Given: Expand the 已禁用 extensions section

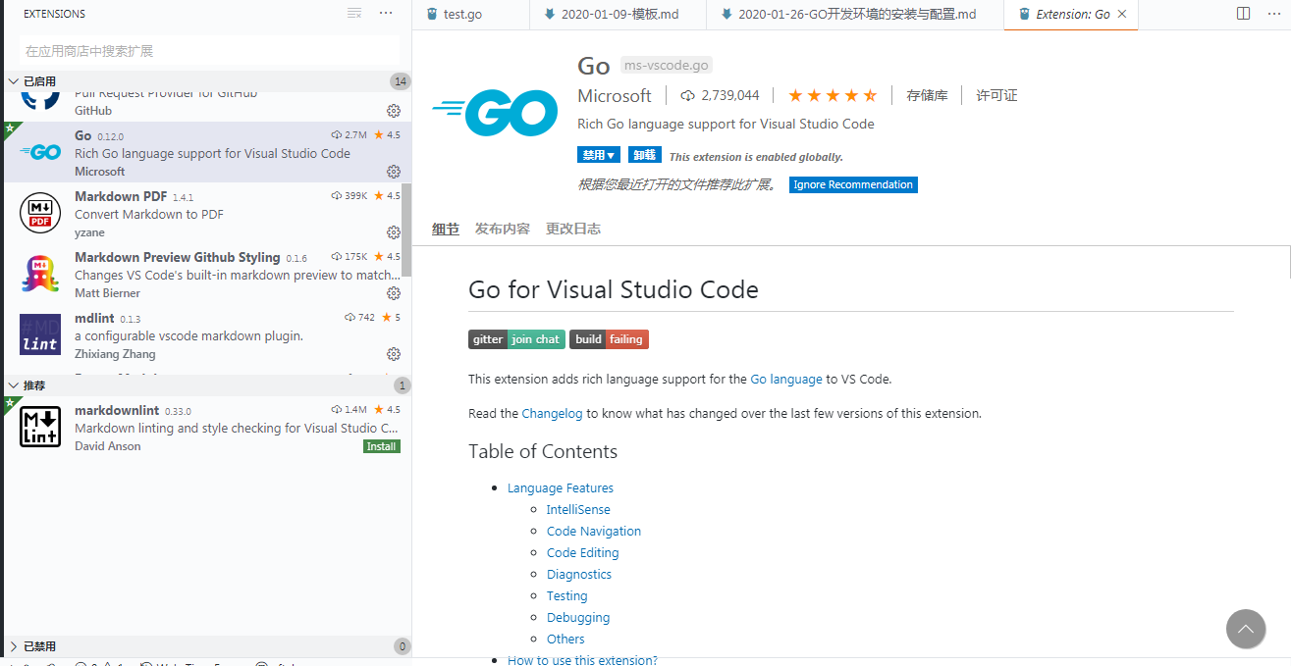Looking at the screenshot, I should pyautogui.click(x=41, y=645).
